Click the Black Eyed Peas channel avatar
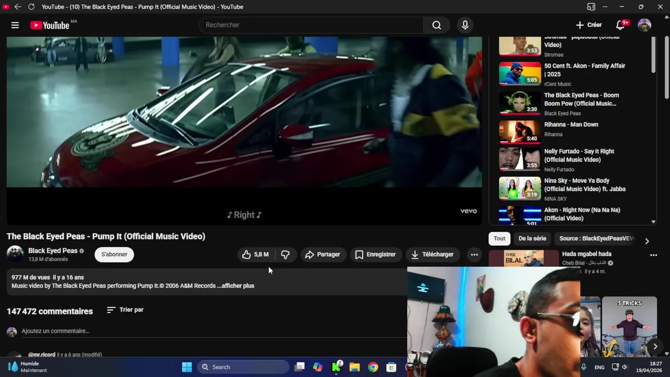The width and height of the screenshot is (670, 377). (x=15, y=254)
